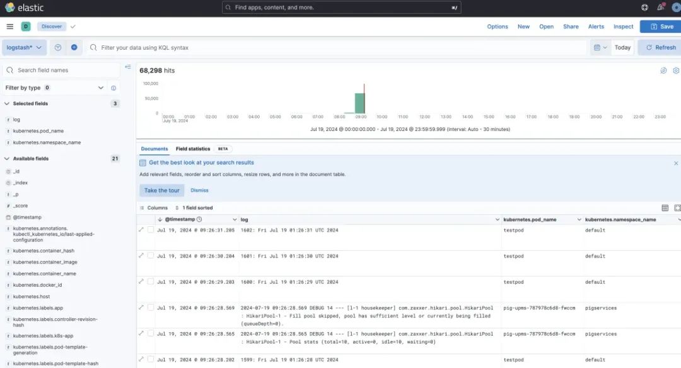This screenshot has width=681, height=368.
Task: Focus the global Find apps search bar
Action: click(x=341, y=8)
